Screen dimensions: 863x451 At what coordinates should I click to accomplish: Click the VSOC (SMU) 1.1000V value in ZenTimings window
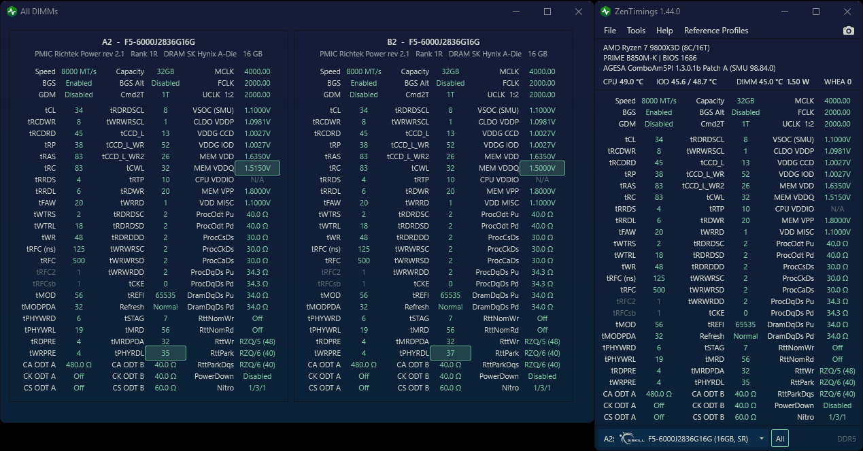[x=837, y=139]
